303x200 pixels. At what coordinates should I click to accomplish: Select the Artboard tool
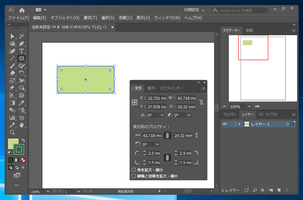pyautogui.click(x=22, y=118)
